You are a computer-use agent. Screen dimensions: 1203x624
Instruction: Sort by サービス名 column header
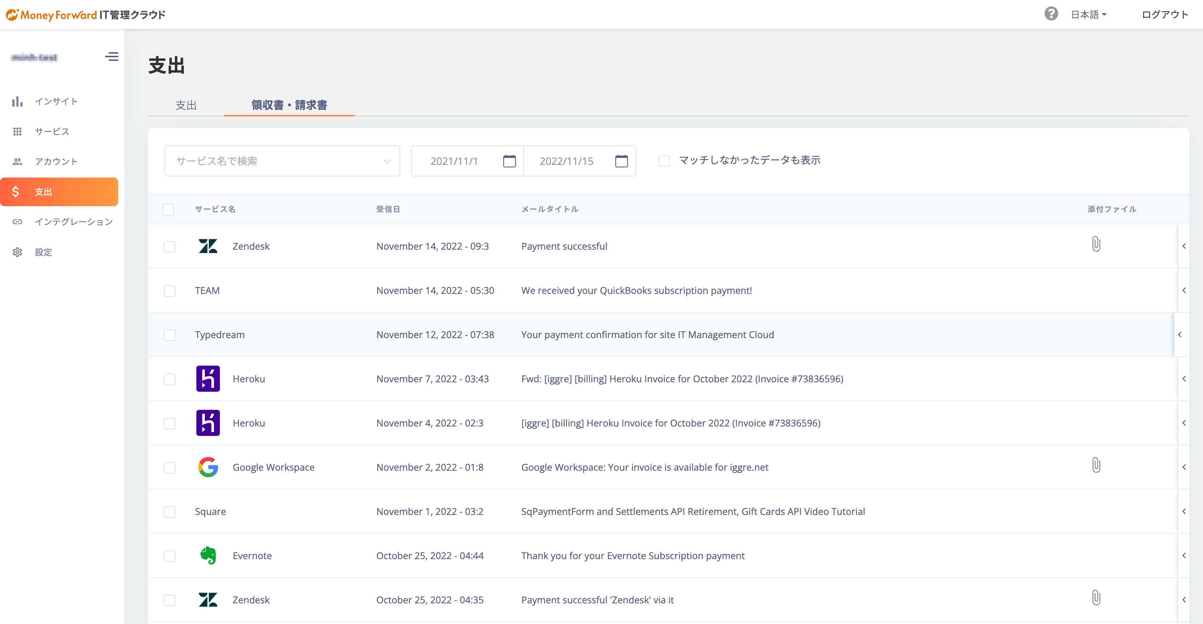pyautogui.click(x=215, y=209)
